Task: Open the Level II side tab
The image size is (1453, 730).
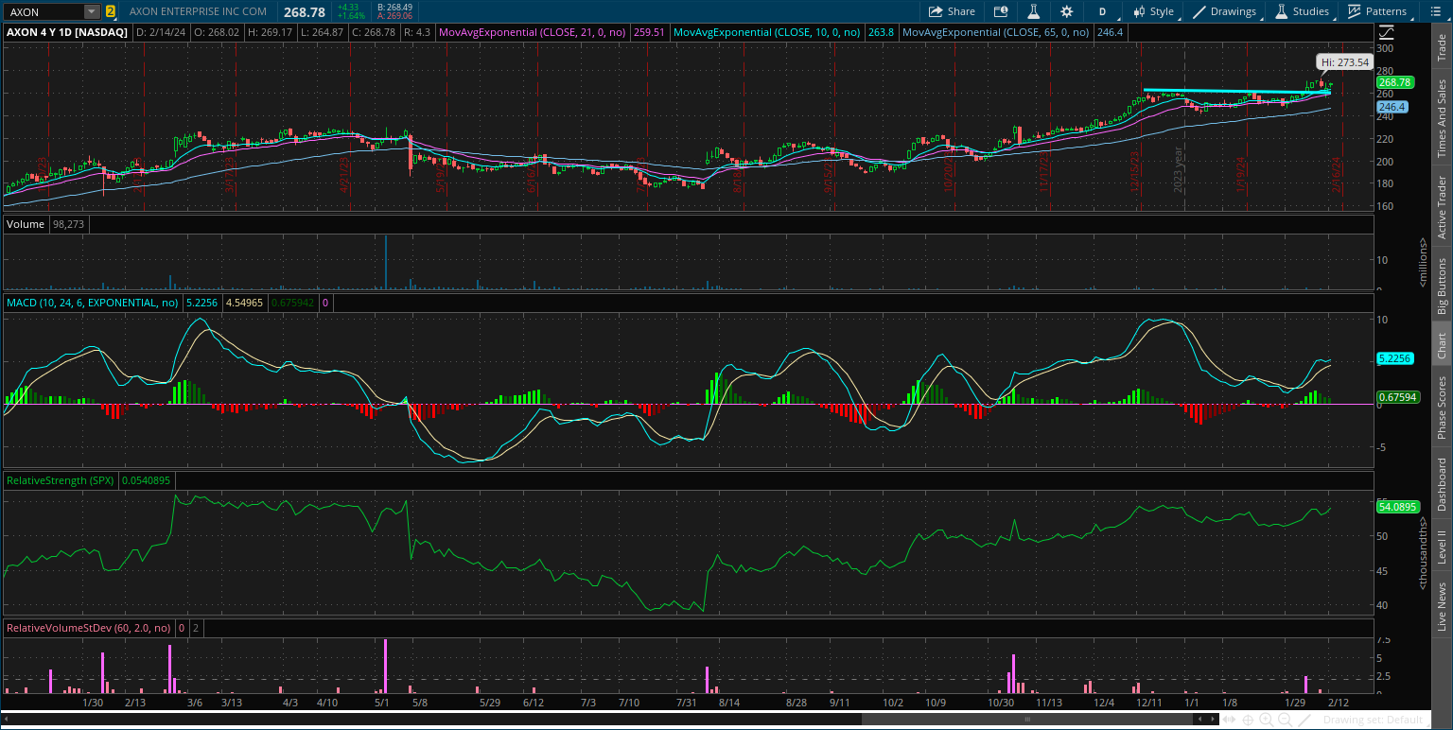Action: tap(1442, 548)
